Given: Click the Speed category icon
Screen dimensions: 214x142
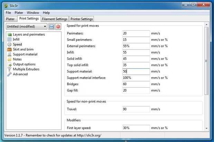Looking at the screenshot, I should pos(9,44).
